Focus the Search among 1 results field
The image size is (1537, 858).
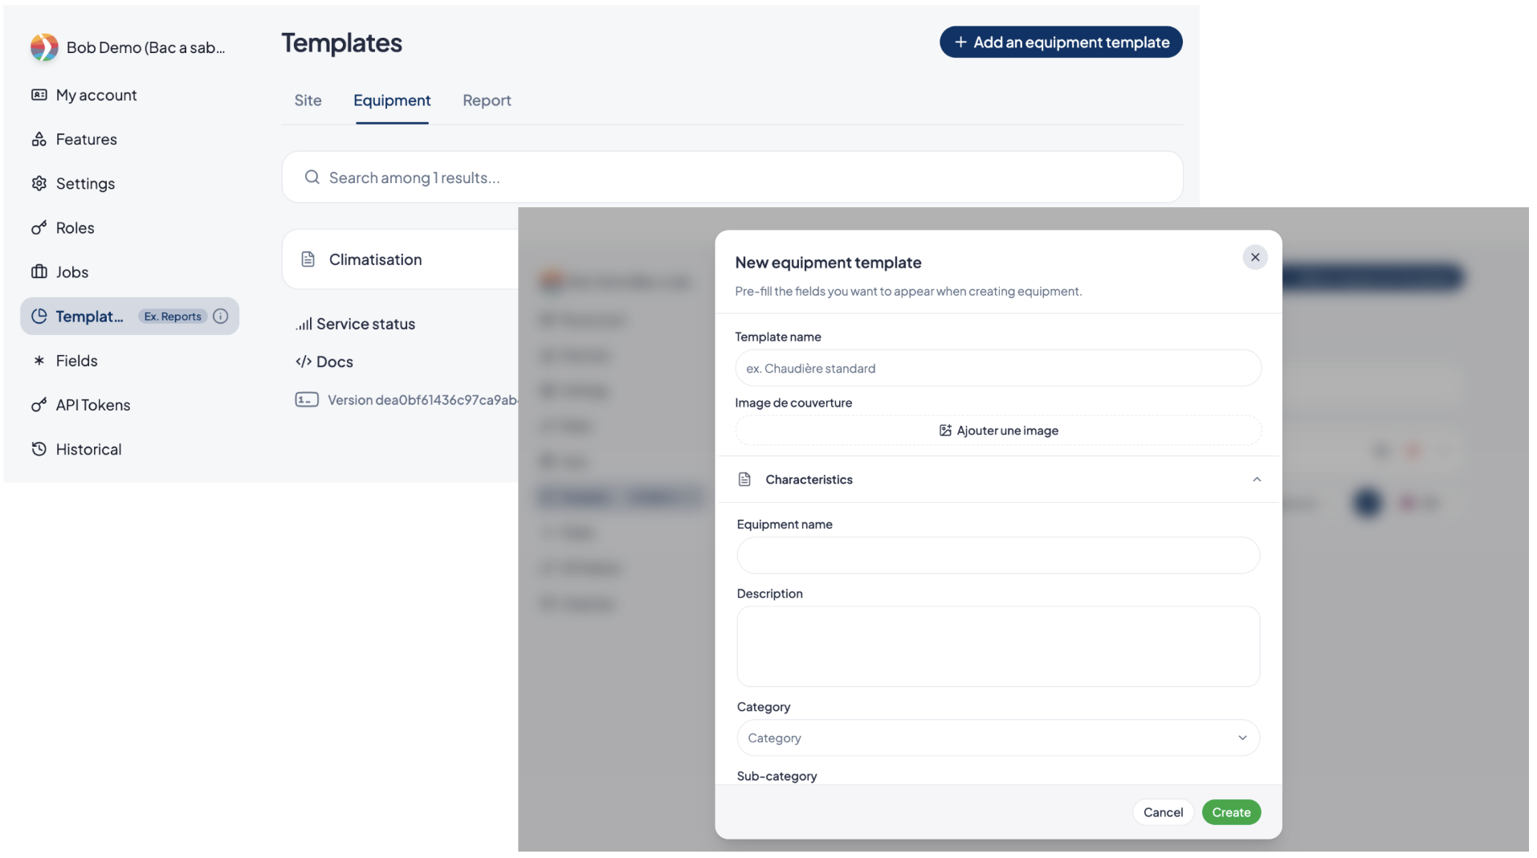coord(732,178)
